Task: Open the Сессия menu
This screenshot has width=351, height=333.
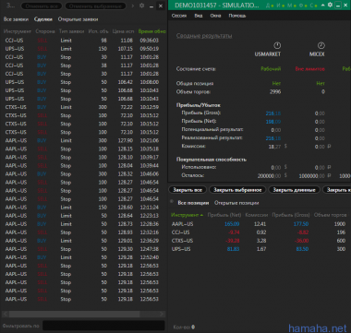Action: [179, 16]
